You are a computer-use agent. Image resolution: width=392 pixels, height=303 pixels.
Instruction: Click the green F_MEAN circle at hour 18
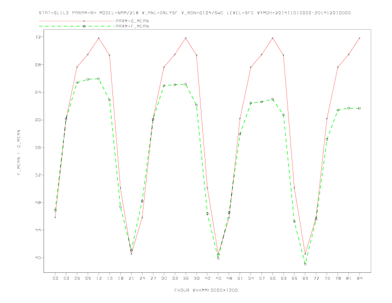point(120,207)
